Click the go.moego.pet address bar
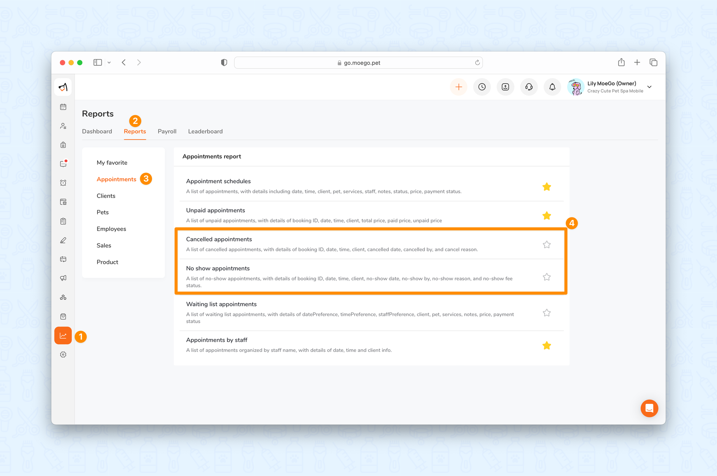The width and height of the screenshot is (717, 476). point(358,63)
